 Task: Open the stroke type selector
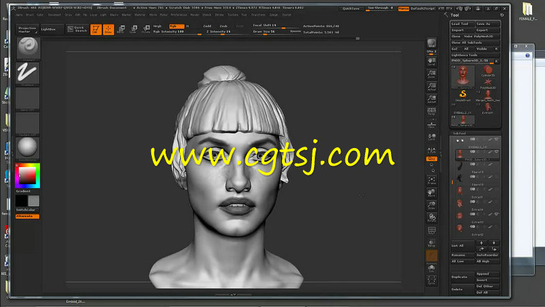27,73
